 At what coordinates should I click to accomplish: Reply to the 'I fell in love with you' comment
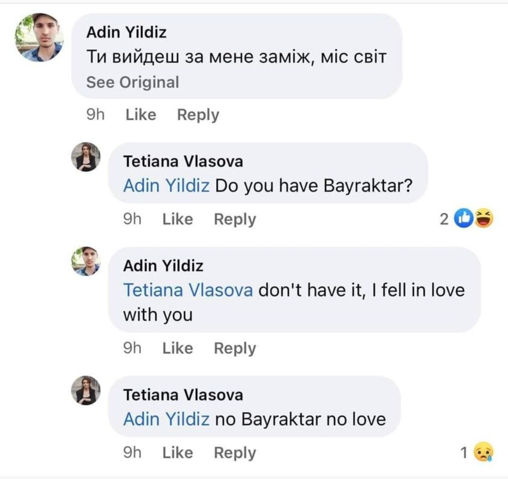(x=235, y=348)
